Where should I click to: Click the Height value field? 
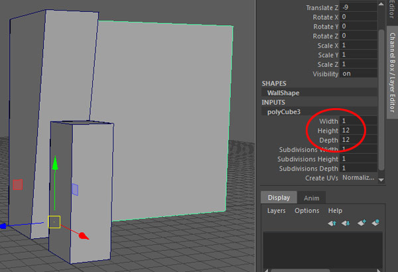click(x=358, y=131)
